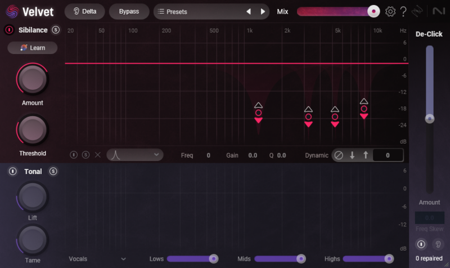The image size is (450, 268).
Task: Click the Sibilance Threshold knob
Action: (x=33, y=129)
